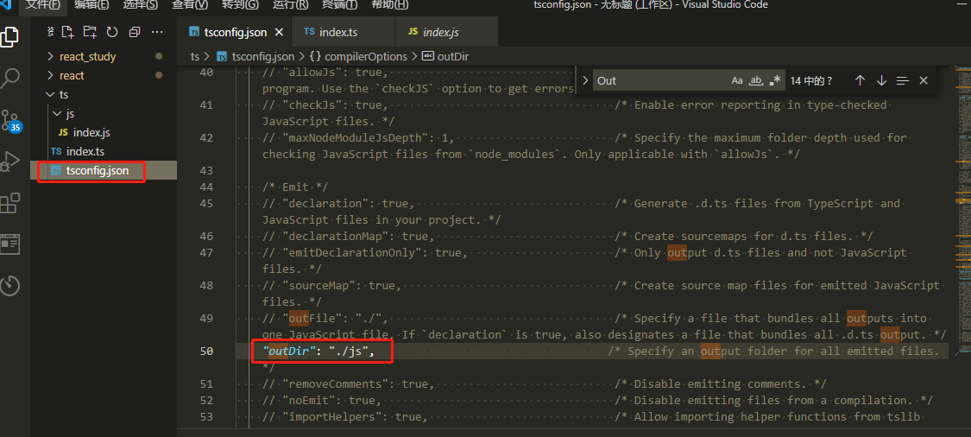Image resolution: width=971 pixels, height=437 pixels.
Task: Click "checkJs" text on line 41
Action: point(312,104)
